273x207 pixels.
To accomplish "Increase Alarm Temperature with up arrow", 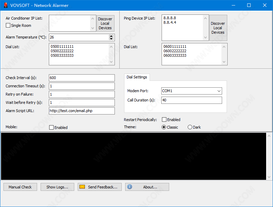I will [x=111, y=36].
